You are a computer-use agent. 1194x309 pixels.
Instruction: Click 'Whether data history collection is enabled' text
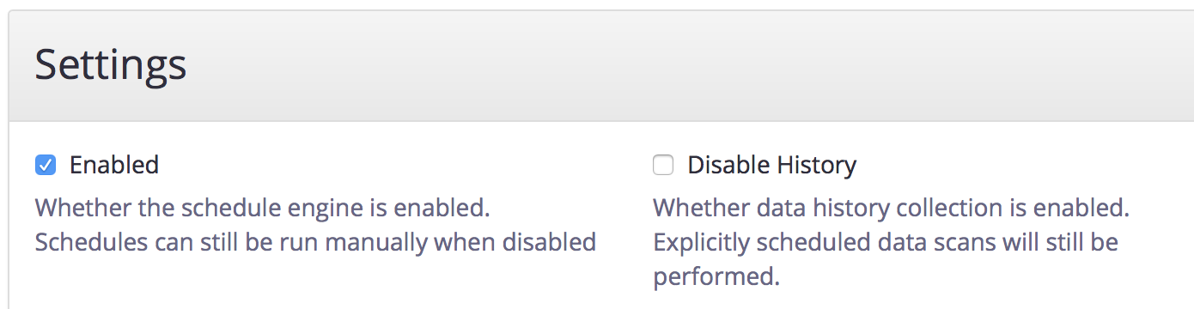coord(892,208)
